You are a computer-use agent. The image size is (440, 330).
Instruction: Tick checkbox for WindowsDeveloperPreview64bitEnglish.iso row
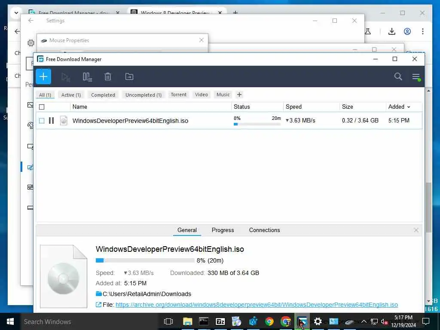[x=42, y=121]
